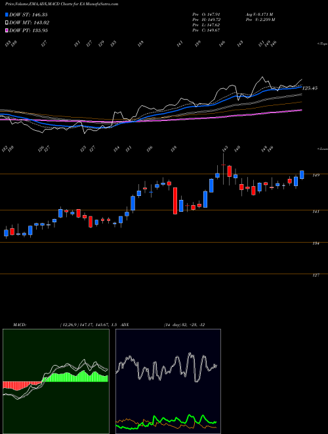Viewport: 328px width, 434px height.
Task: Click the white DOW MT legend swatch
Action: 7,23
